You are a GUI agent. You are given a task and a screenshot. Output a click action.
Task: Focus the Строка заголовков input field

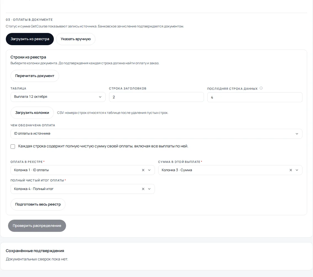click(x=156, y=97)
